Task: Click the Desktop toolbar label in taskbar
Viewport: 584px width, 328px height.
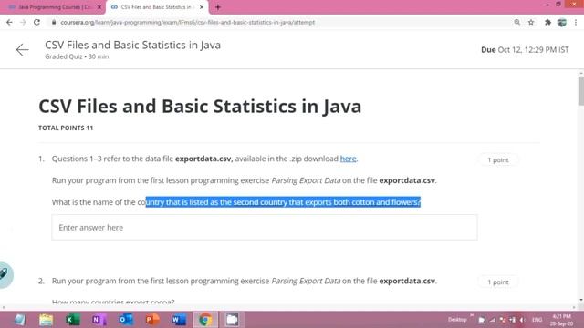Action: pyautogui.click(x=457, y=320)
